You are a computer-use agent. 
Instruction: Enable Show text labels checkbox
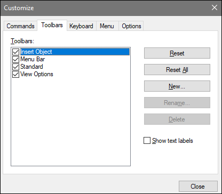coord(147,141)
